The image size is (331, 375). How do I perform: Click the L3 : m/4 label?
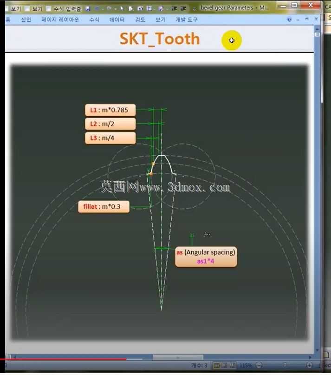click(x=110, y=138)
